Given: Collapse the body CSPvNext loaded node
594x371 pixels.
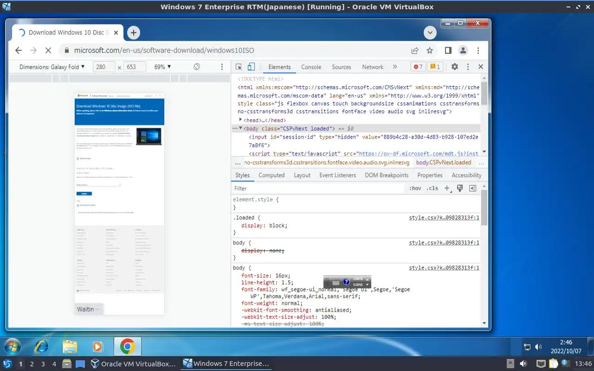Looking at the screenshot, I should point(240,128).
